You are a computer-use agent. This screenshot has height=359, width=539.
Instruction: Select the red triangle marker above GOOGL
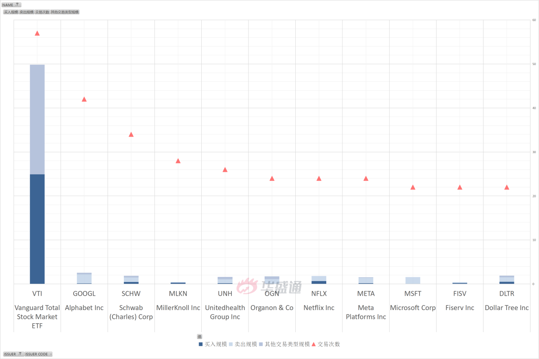tap(84, 99)
